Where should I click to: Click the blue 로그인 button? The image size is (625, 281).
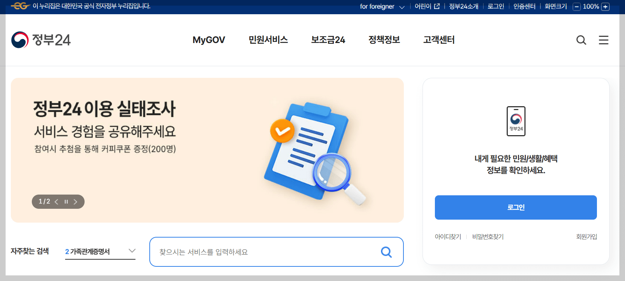point(516,207)
